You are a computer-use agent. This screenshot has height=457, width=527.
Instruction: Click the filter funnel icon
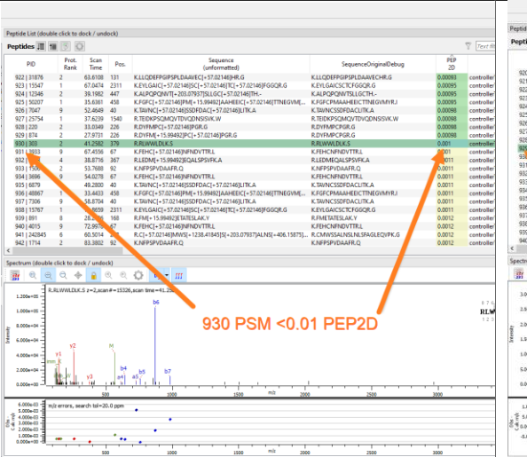click(468, 46)
